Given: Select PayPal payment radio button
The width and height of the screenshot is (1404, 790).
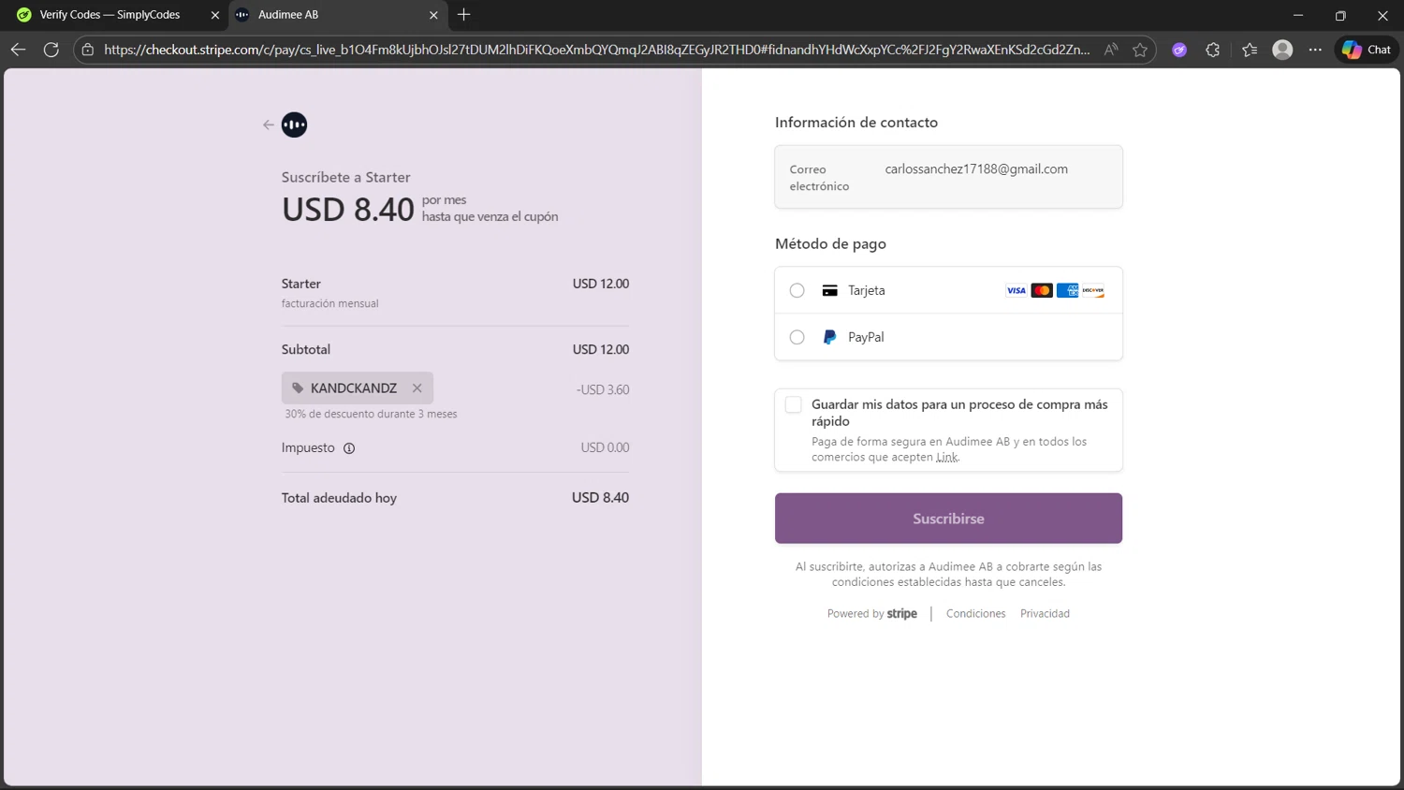Looking at the screenshot, I should point(797,337).
